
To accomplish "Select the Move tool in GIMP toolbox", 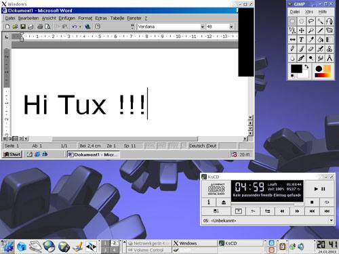I will [x=301, y=30].
